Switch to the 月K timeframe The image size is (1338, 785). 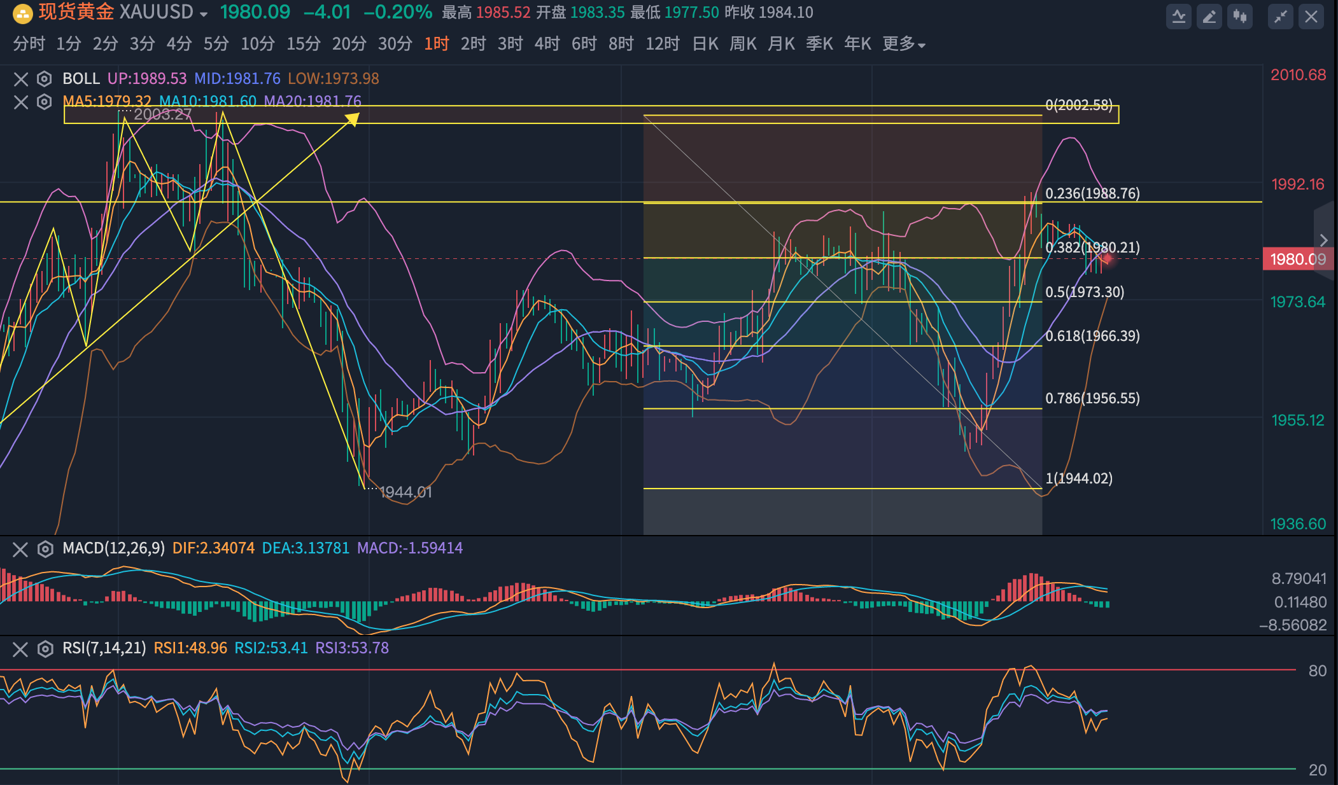pyautogui.click(x=782, y=44)
